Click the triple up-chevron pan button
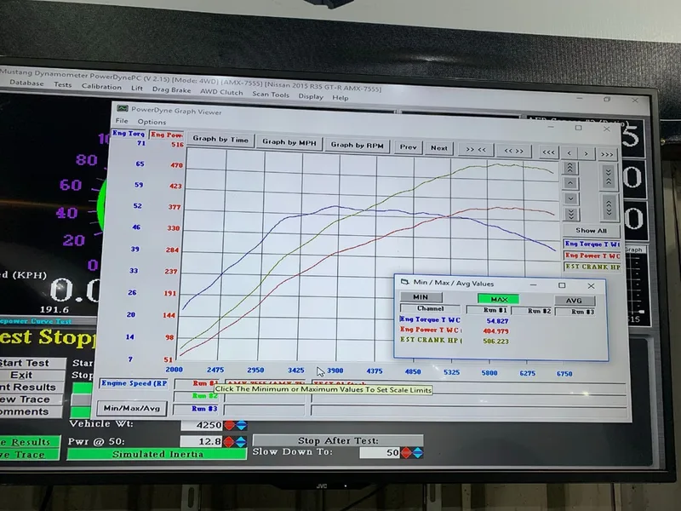This screenshot has width=681, height=511. pyautogui.click(x=569, y=168)
